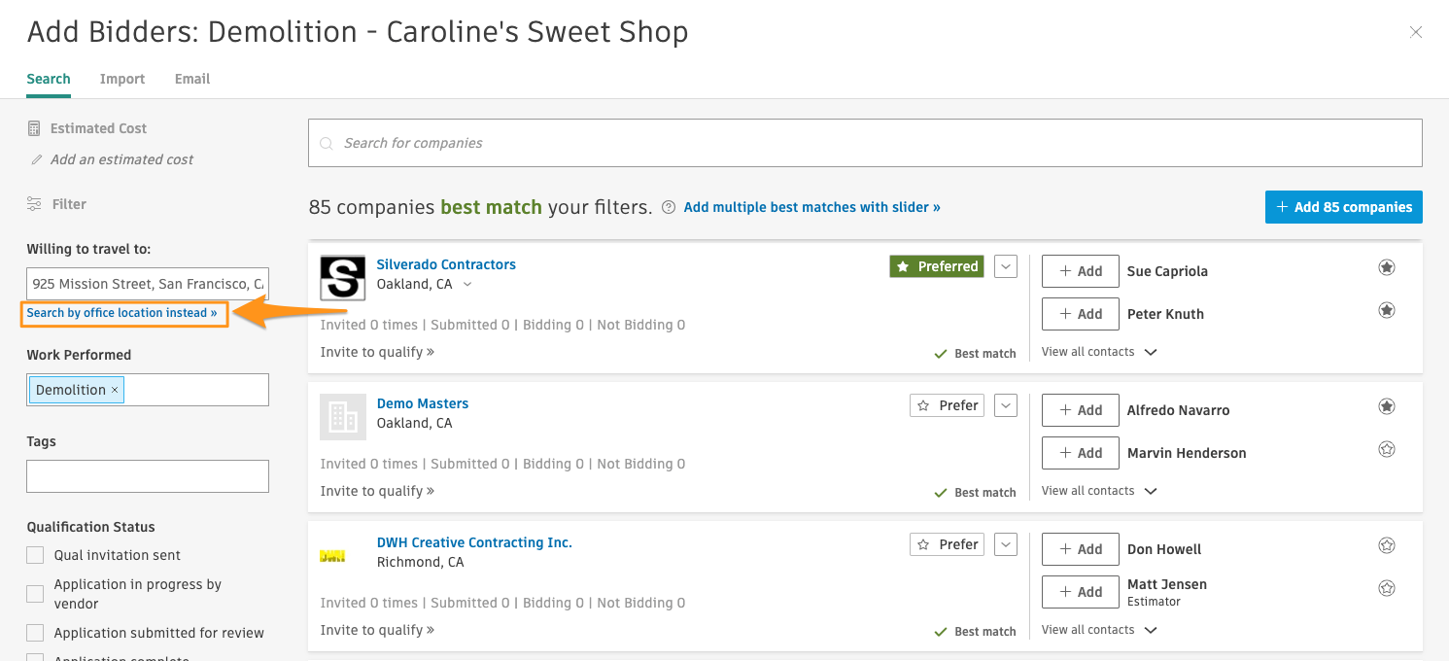Open dropdown arrow next to Silverado's Preferred badge
This screenshot has width=1449, height=661.
[1006, 266]
